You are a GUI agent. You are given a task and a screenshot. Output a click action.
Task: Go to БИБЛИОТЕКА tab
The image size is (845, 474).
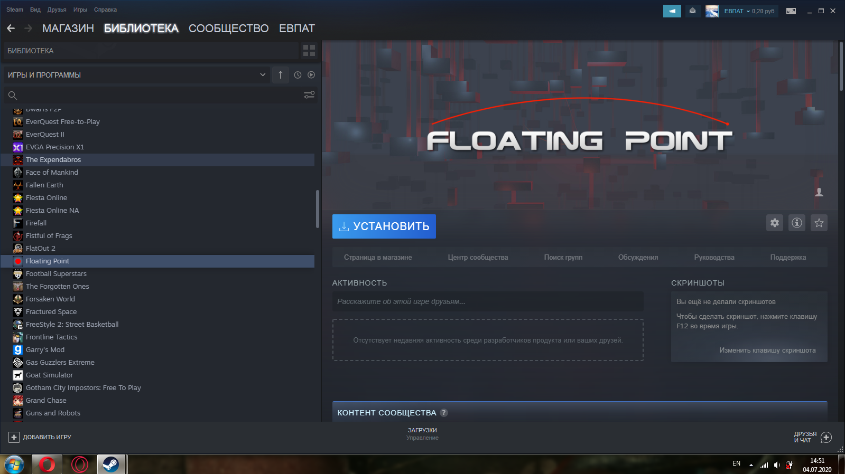click(x=141, y=29)
